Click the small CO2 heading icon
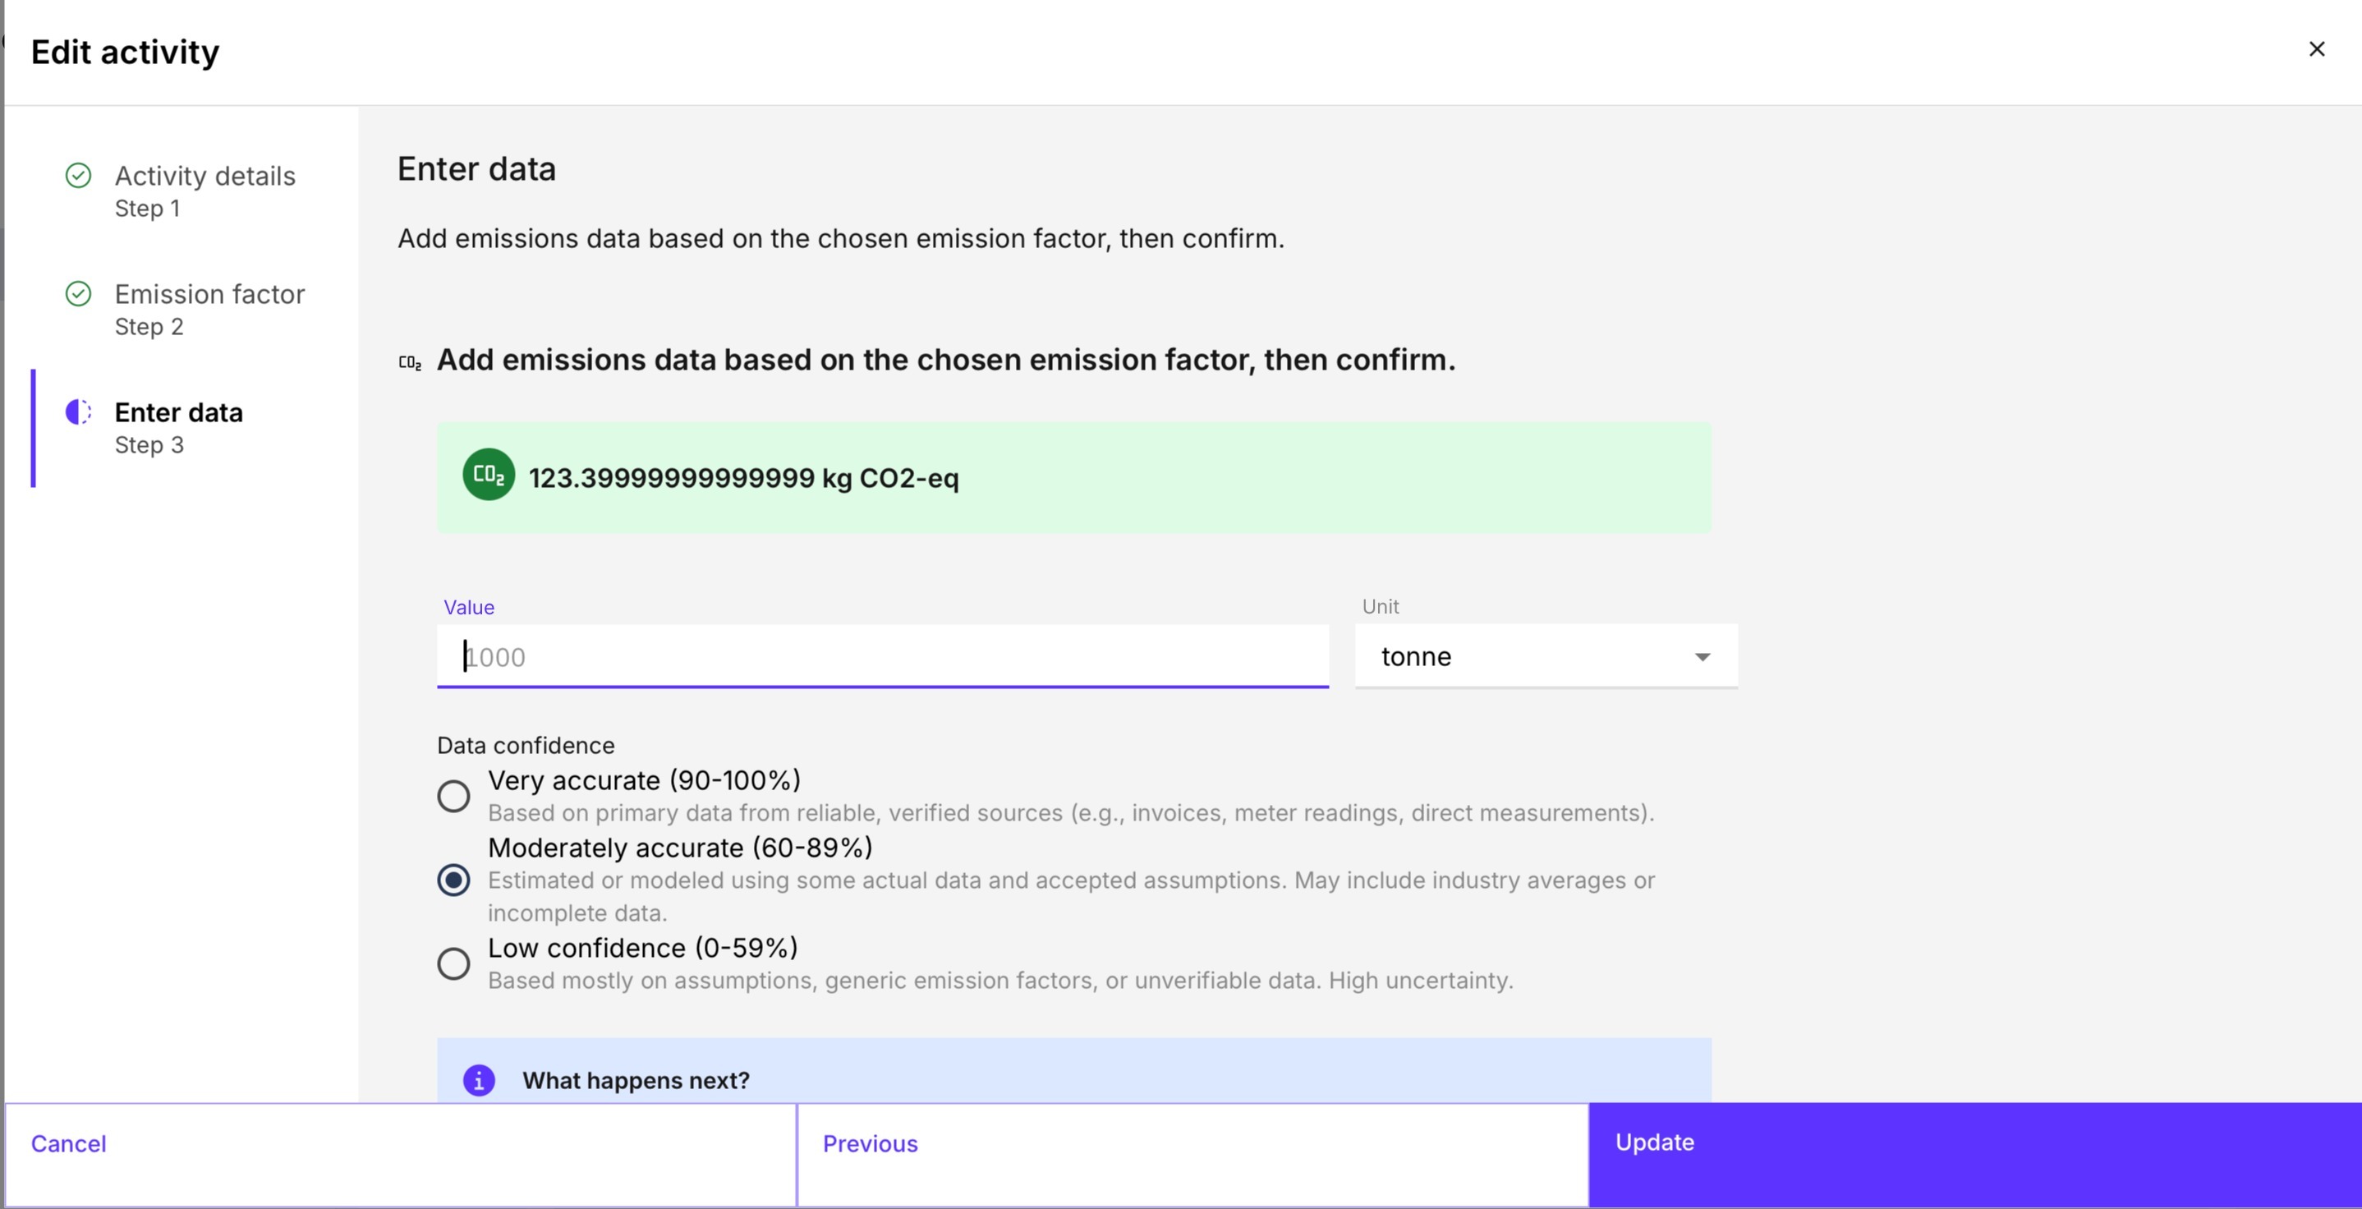This screenshot has width=2362, height=1209. point(410,362)
